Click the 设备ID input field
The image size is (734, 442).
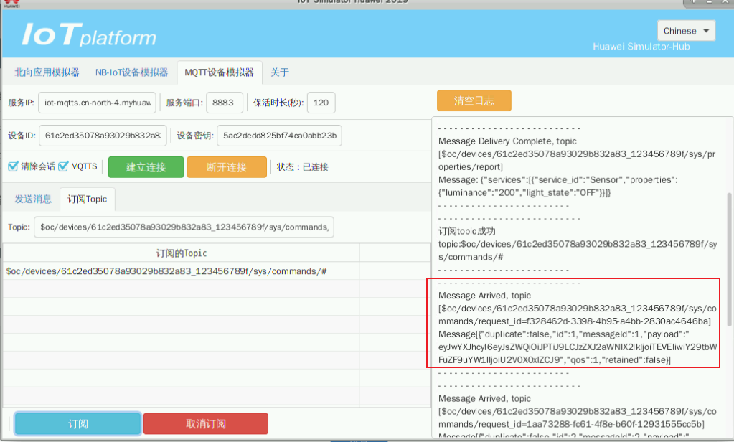pyautogui.click(x=103, y=136)
